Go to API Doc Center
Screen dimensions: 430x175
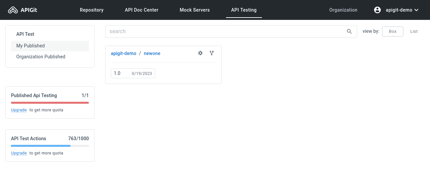pyautogui.click(x=141, y=10)
